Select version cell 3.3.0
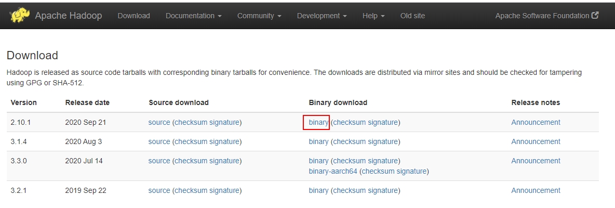The image size is (615, 208). click(x=19, y=161)
